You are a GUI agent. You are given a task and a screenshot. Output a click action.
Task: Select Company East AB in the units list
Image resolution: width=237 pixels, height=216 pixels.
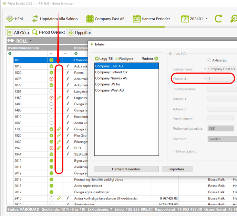pyautogui.click(x=126, y=66)
